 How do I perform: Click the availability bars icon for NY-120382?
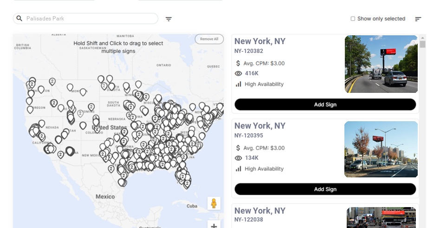[239, 84]
